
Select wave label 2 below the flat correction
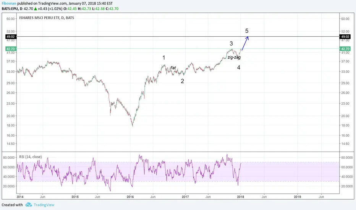tap(182, 81)
